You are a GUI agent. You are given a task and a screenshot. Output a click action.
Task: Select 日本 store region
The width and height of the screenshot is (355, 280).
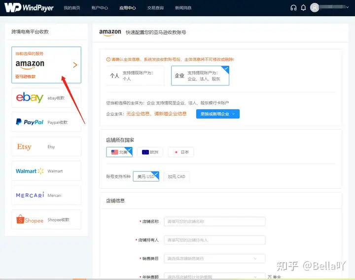[180, 152]
